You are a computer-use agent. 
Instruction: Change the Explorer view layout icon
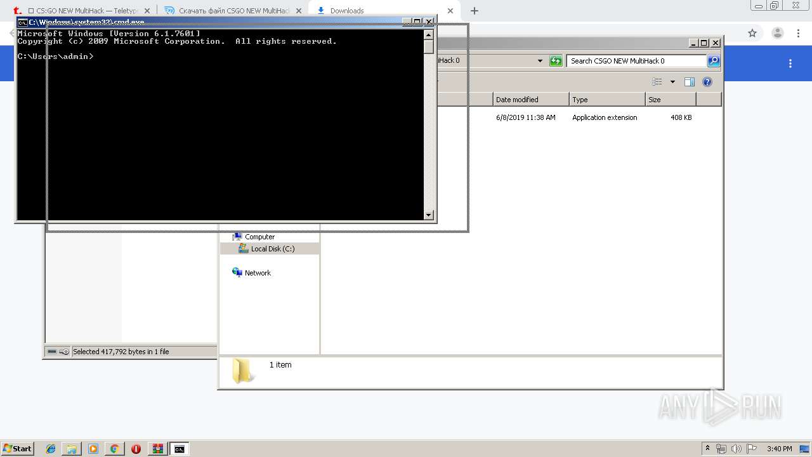[657, 82]
